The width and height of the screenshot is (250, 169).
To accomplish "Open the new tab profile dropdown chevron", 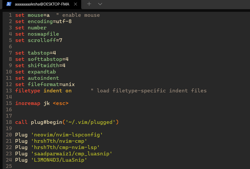I will [x=100, y=4].
